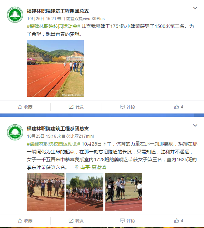
Task: View third photo of students on track
Action: pyautogui.click(x=123, y=192)
